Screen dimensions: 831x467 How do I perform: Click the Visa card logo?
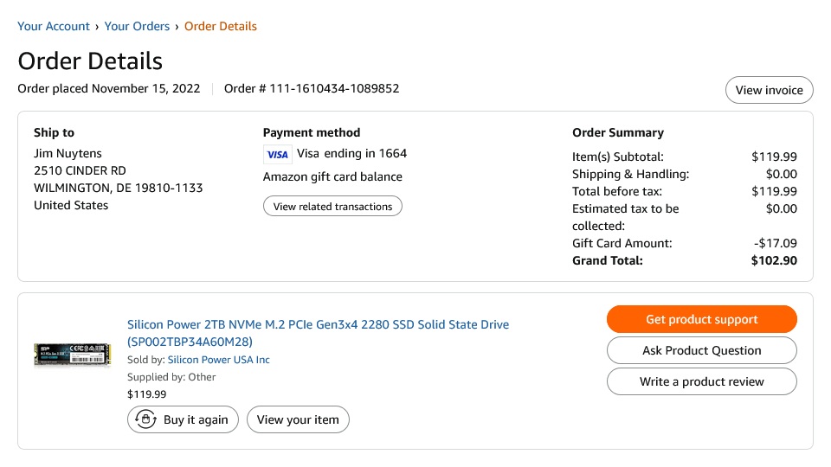tap(277, 154)
